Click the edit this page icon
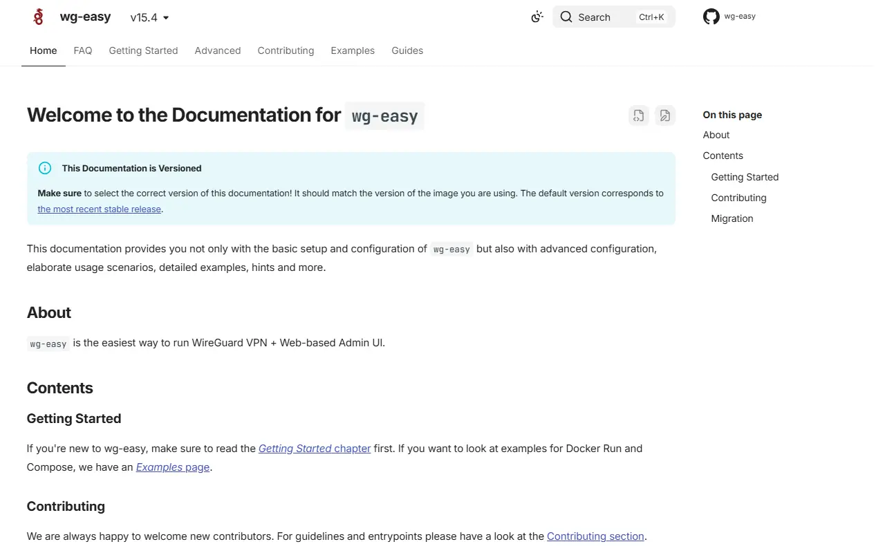885x553 pixels. click(665, 115)
